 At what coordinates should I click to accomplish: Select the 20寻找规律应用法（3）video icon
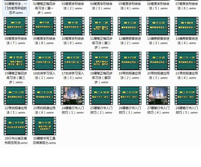158,61
